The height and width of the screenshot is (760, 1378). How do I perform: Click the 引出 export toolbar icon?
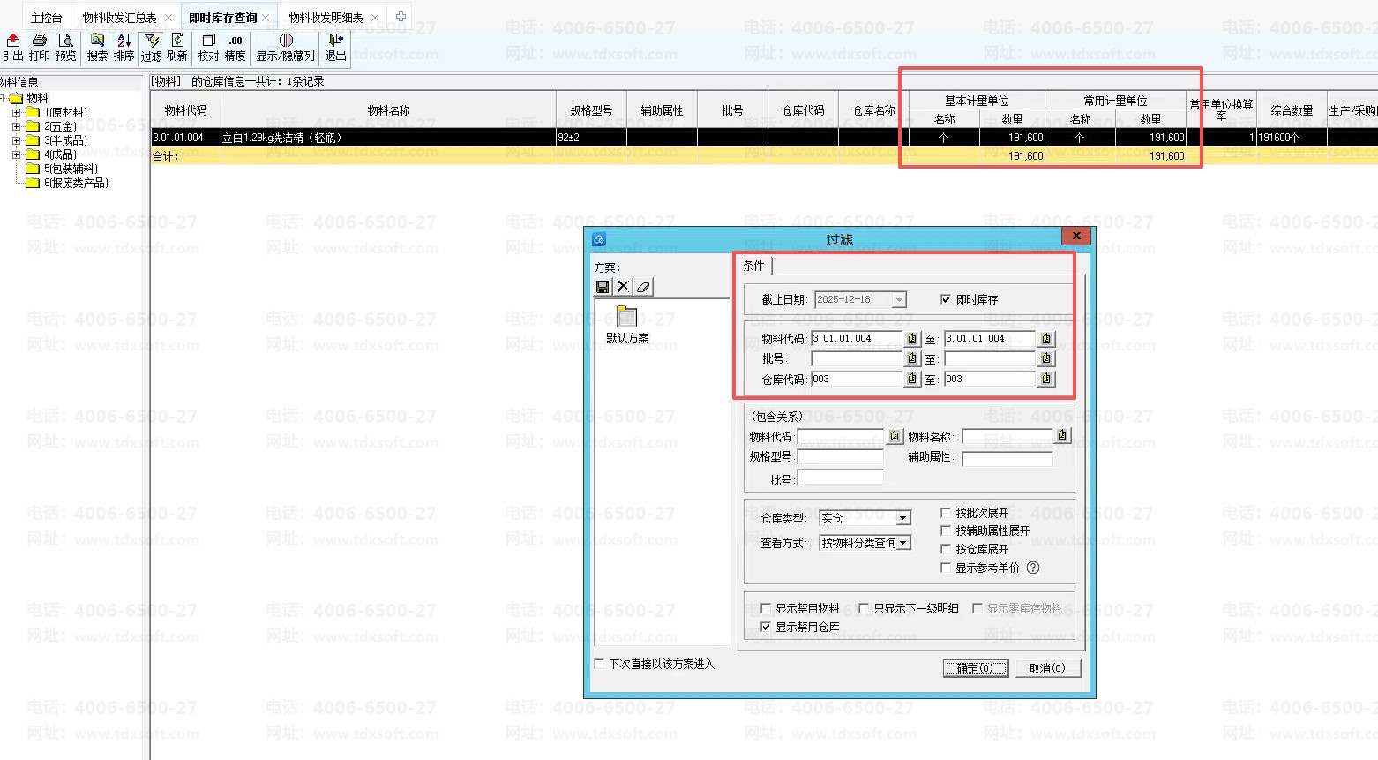coord(13,41)
